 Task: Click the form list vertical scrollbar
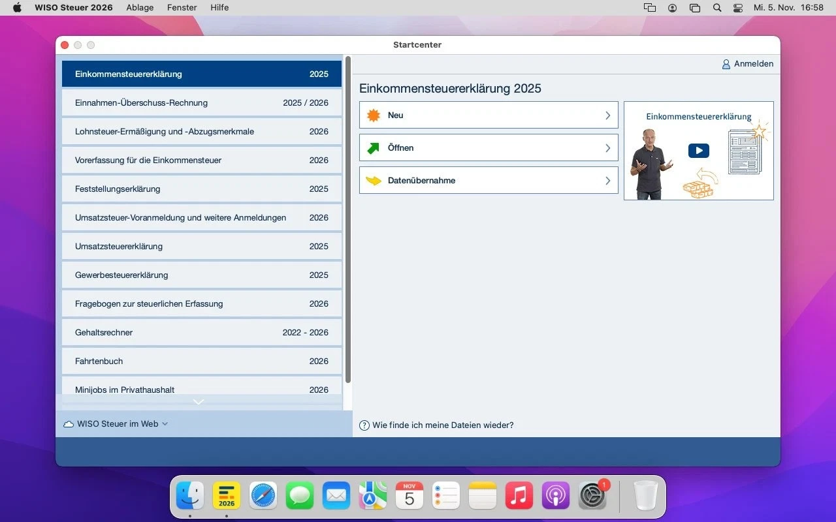tap(348, 219)
